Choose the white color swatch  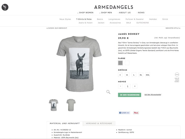pyautogui.click(x=127, y=63)
